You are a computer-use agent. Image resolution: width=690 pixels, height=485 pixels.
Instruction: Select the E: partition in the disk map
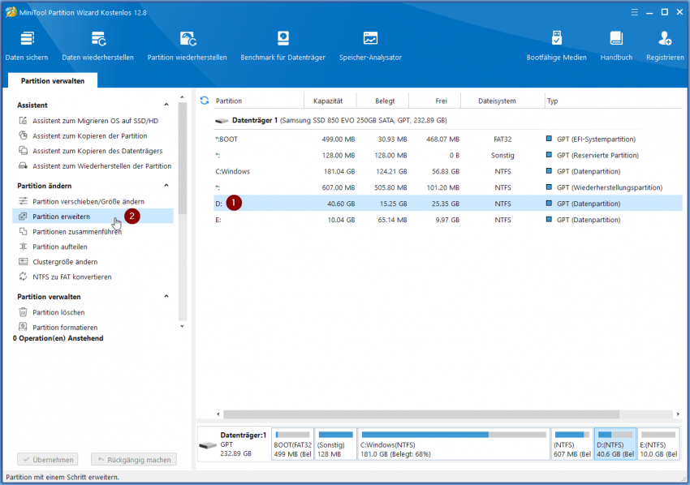pyautogui.click(x=658, y=443)
